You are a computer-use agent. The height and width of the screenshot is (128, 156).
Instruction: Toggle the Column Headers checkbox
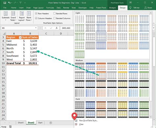[36, 18]
